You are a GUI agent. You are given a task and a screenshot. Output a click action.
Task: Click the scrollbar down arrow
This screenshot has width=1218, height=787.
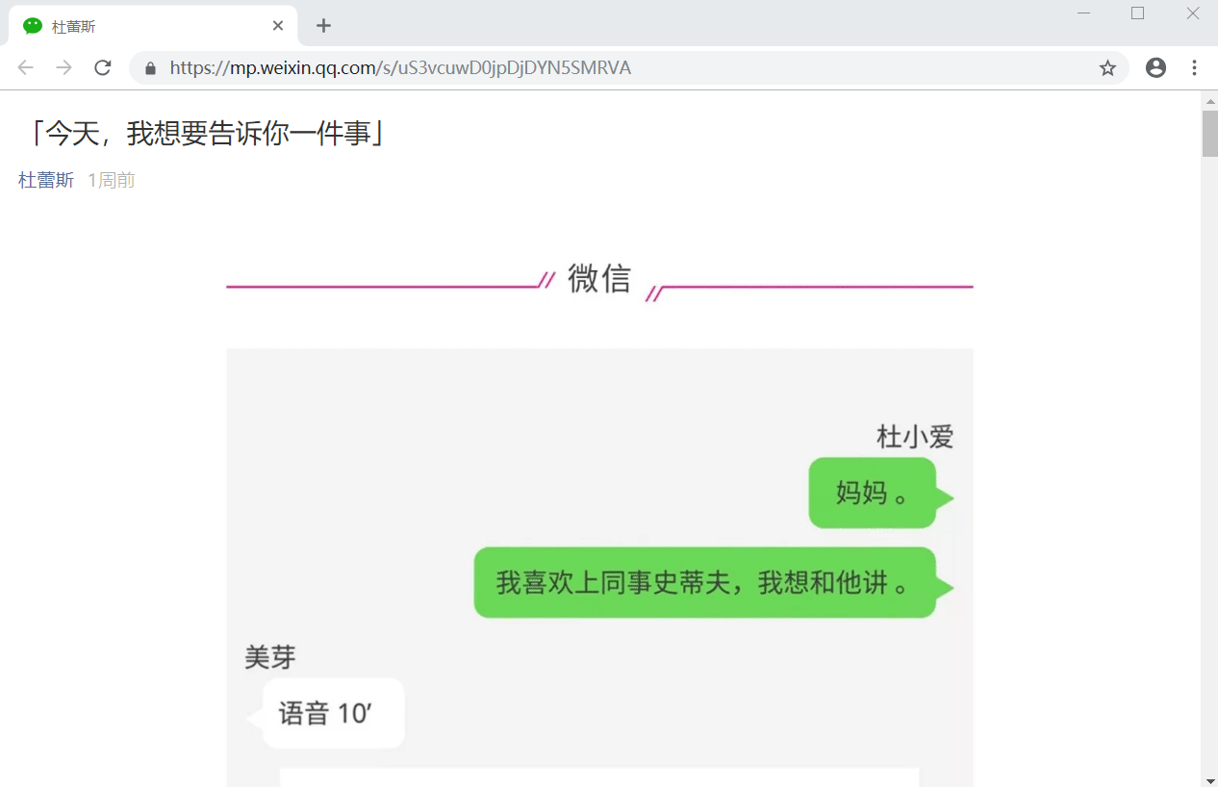(x=1209, y=778)
